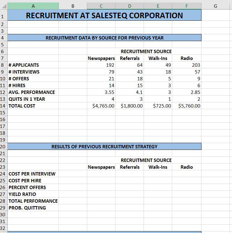Click Referrals header in row 7

pos(130,58)
